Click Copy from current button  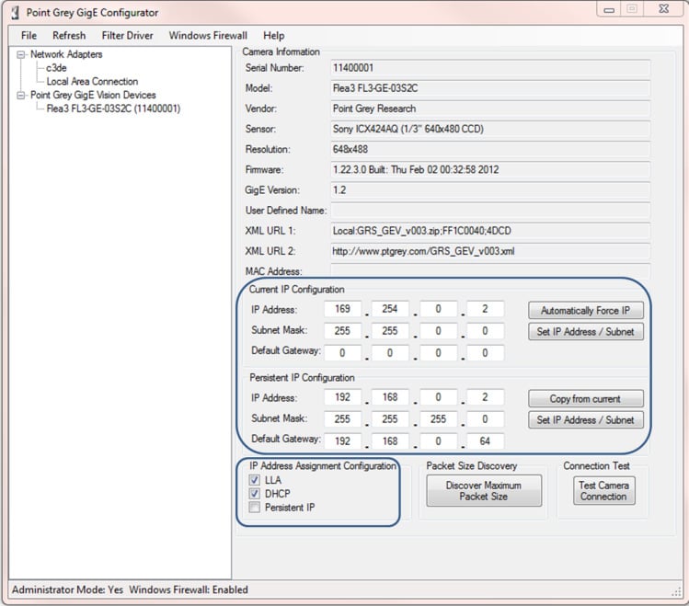pos(586,399)
